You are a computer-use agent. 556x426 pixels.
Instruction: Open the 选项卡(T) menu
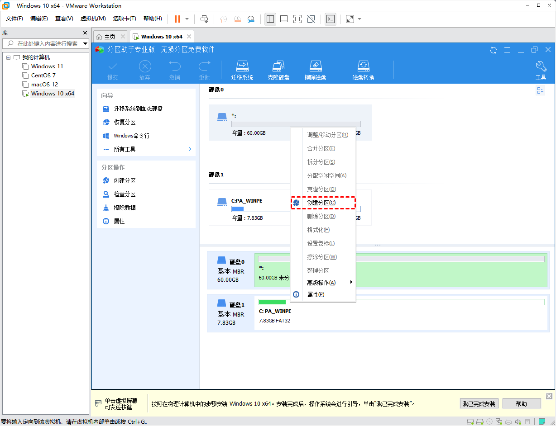[125, 19]
